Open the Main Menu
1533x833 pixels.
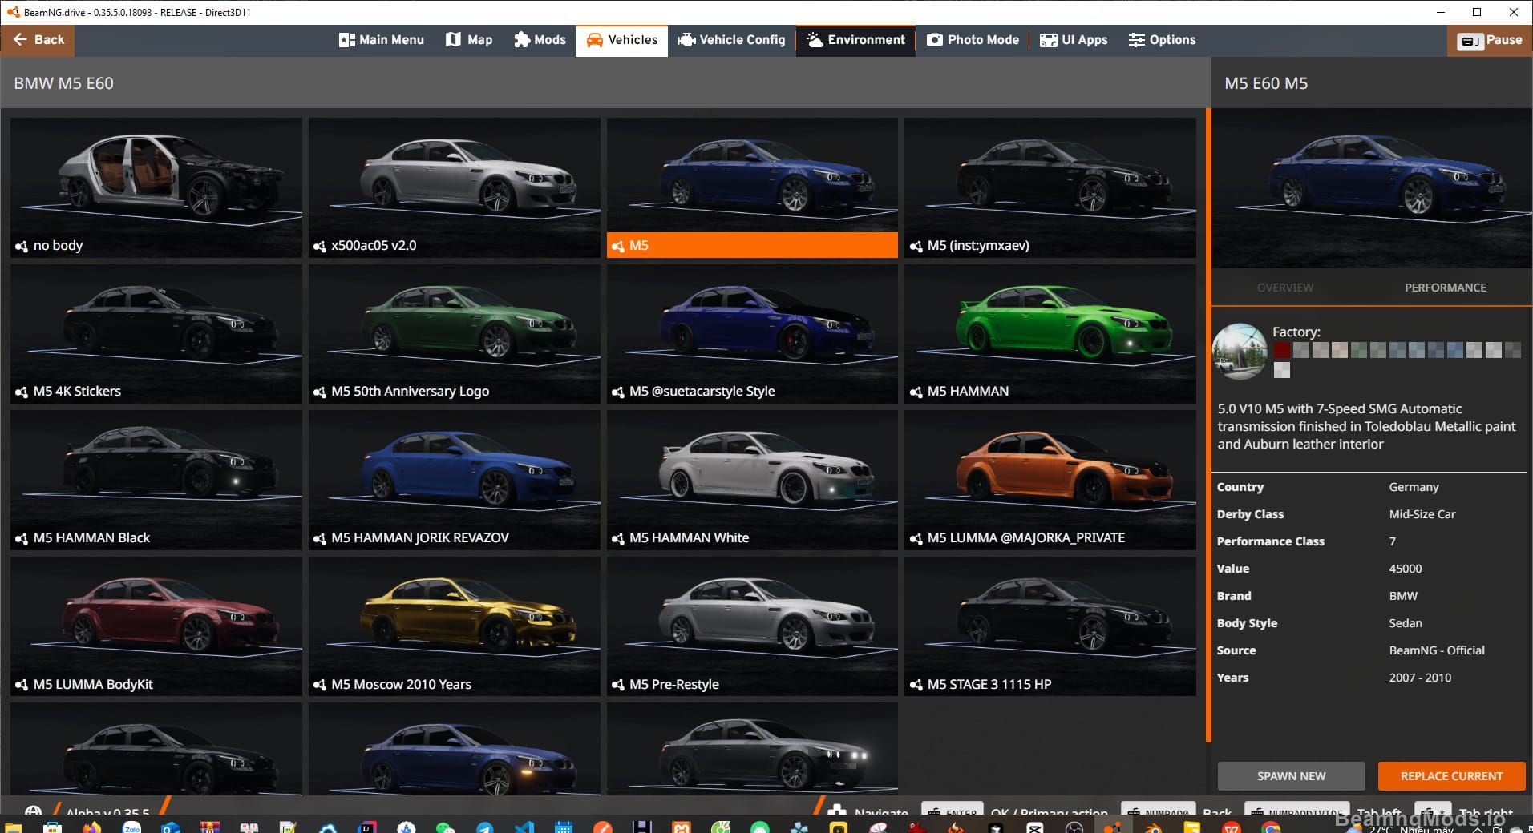[x=382, y=40]
